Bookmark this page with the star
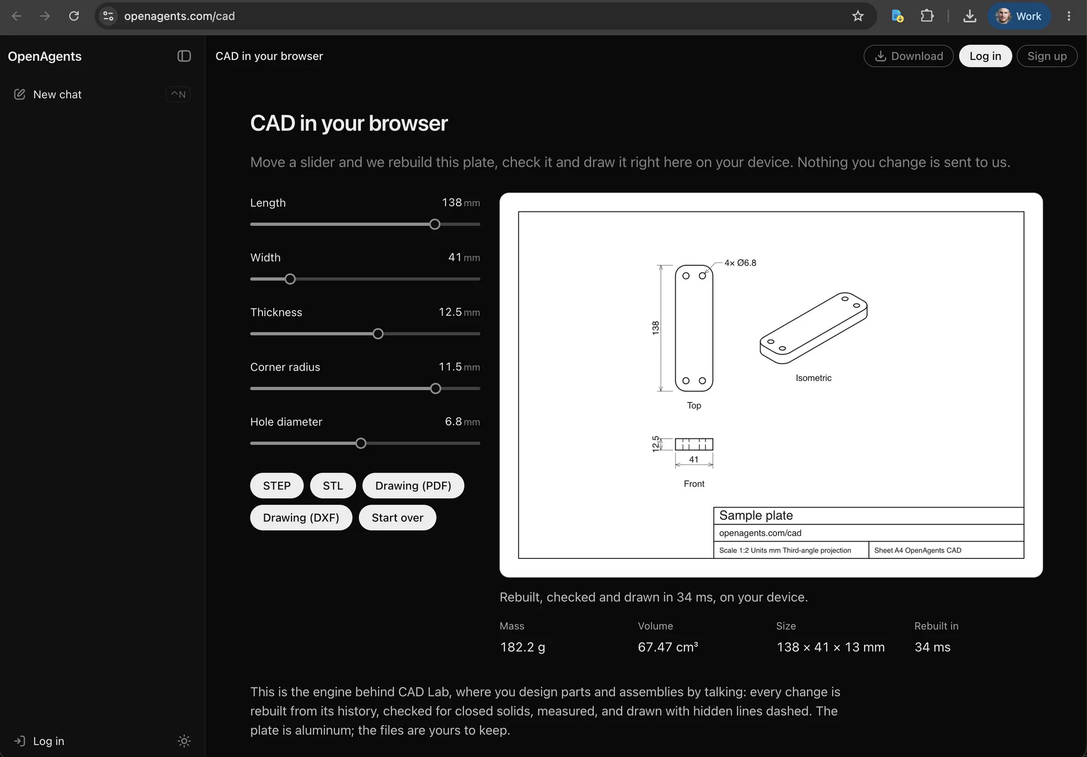The height and width of the screenshot is (757, 1087). pos(858,16)
